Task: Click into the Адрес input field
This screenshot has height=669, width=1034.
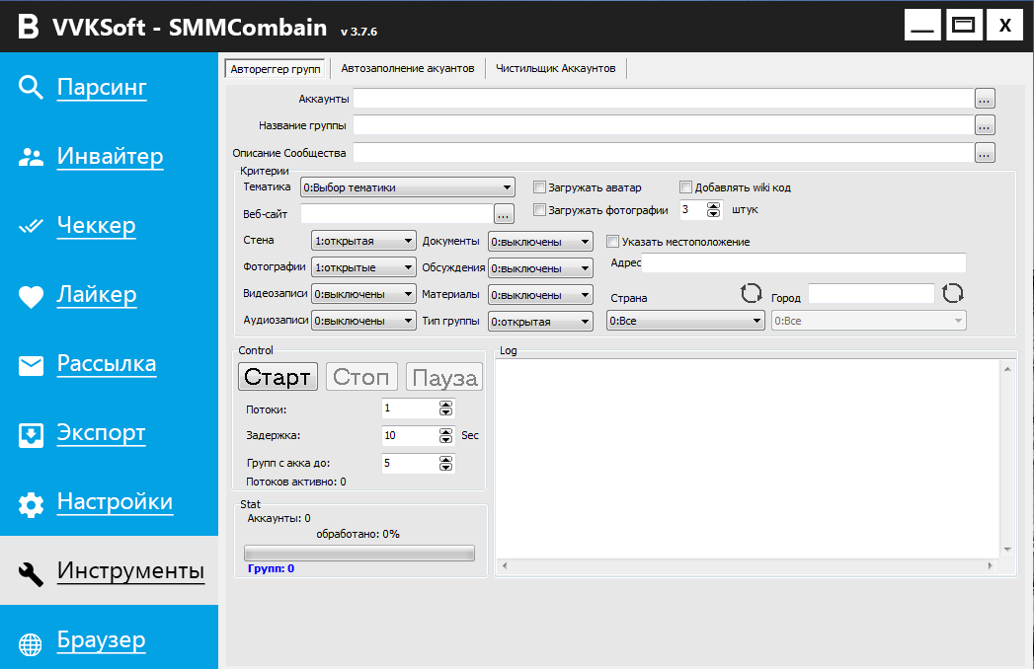Action: tap(804, 262)
